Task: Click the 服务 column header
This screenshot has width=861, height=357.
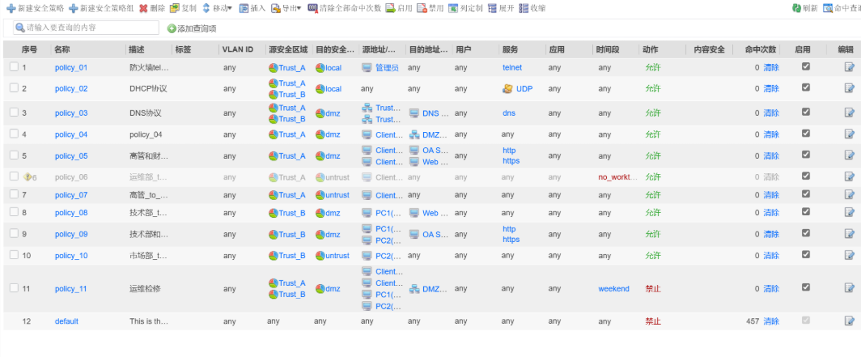Action: (x=509, y=49)
